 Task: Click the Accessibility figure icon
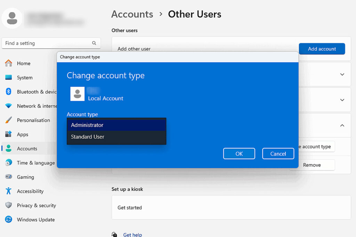click(x=9, y=191)
